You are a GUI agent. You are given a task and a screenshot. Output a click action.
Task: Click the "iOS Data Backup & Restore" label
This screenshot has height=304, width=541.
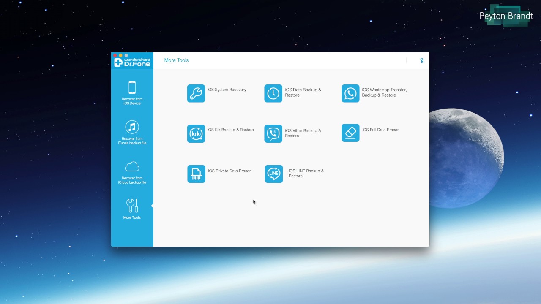tap(303, 92)
